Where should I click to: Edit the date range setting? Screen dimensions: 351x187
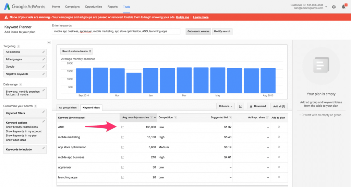[x=44, y=90]
